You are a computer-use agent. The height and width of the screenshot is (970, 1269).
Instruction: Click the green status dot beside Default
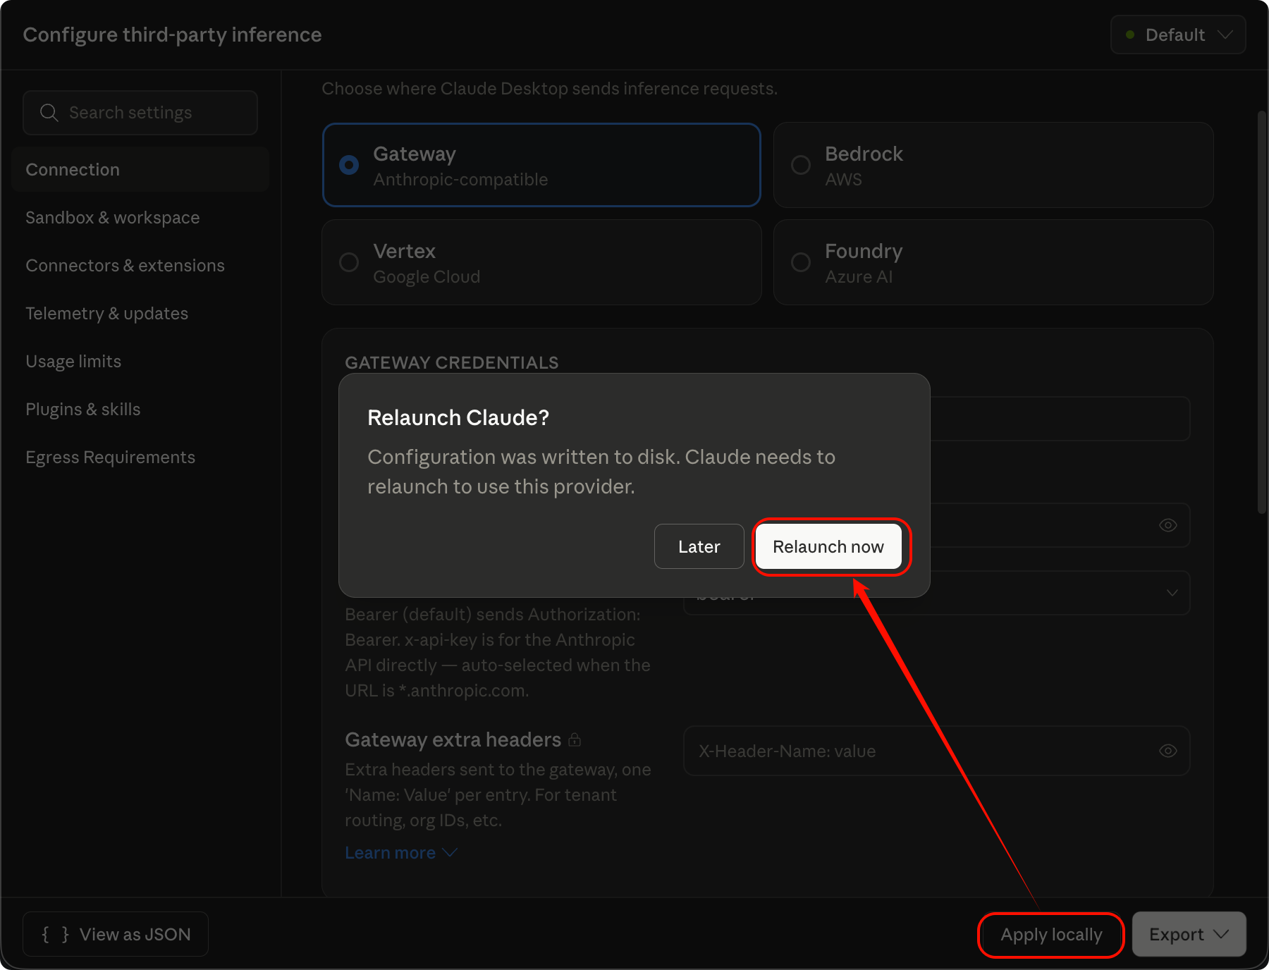coord(1130,35)
